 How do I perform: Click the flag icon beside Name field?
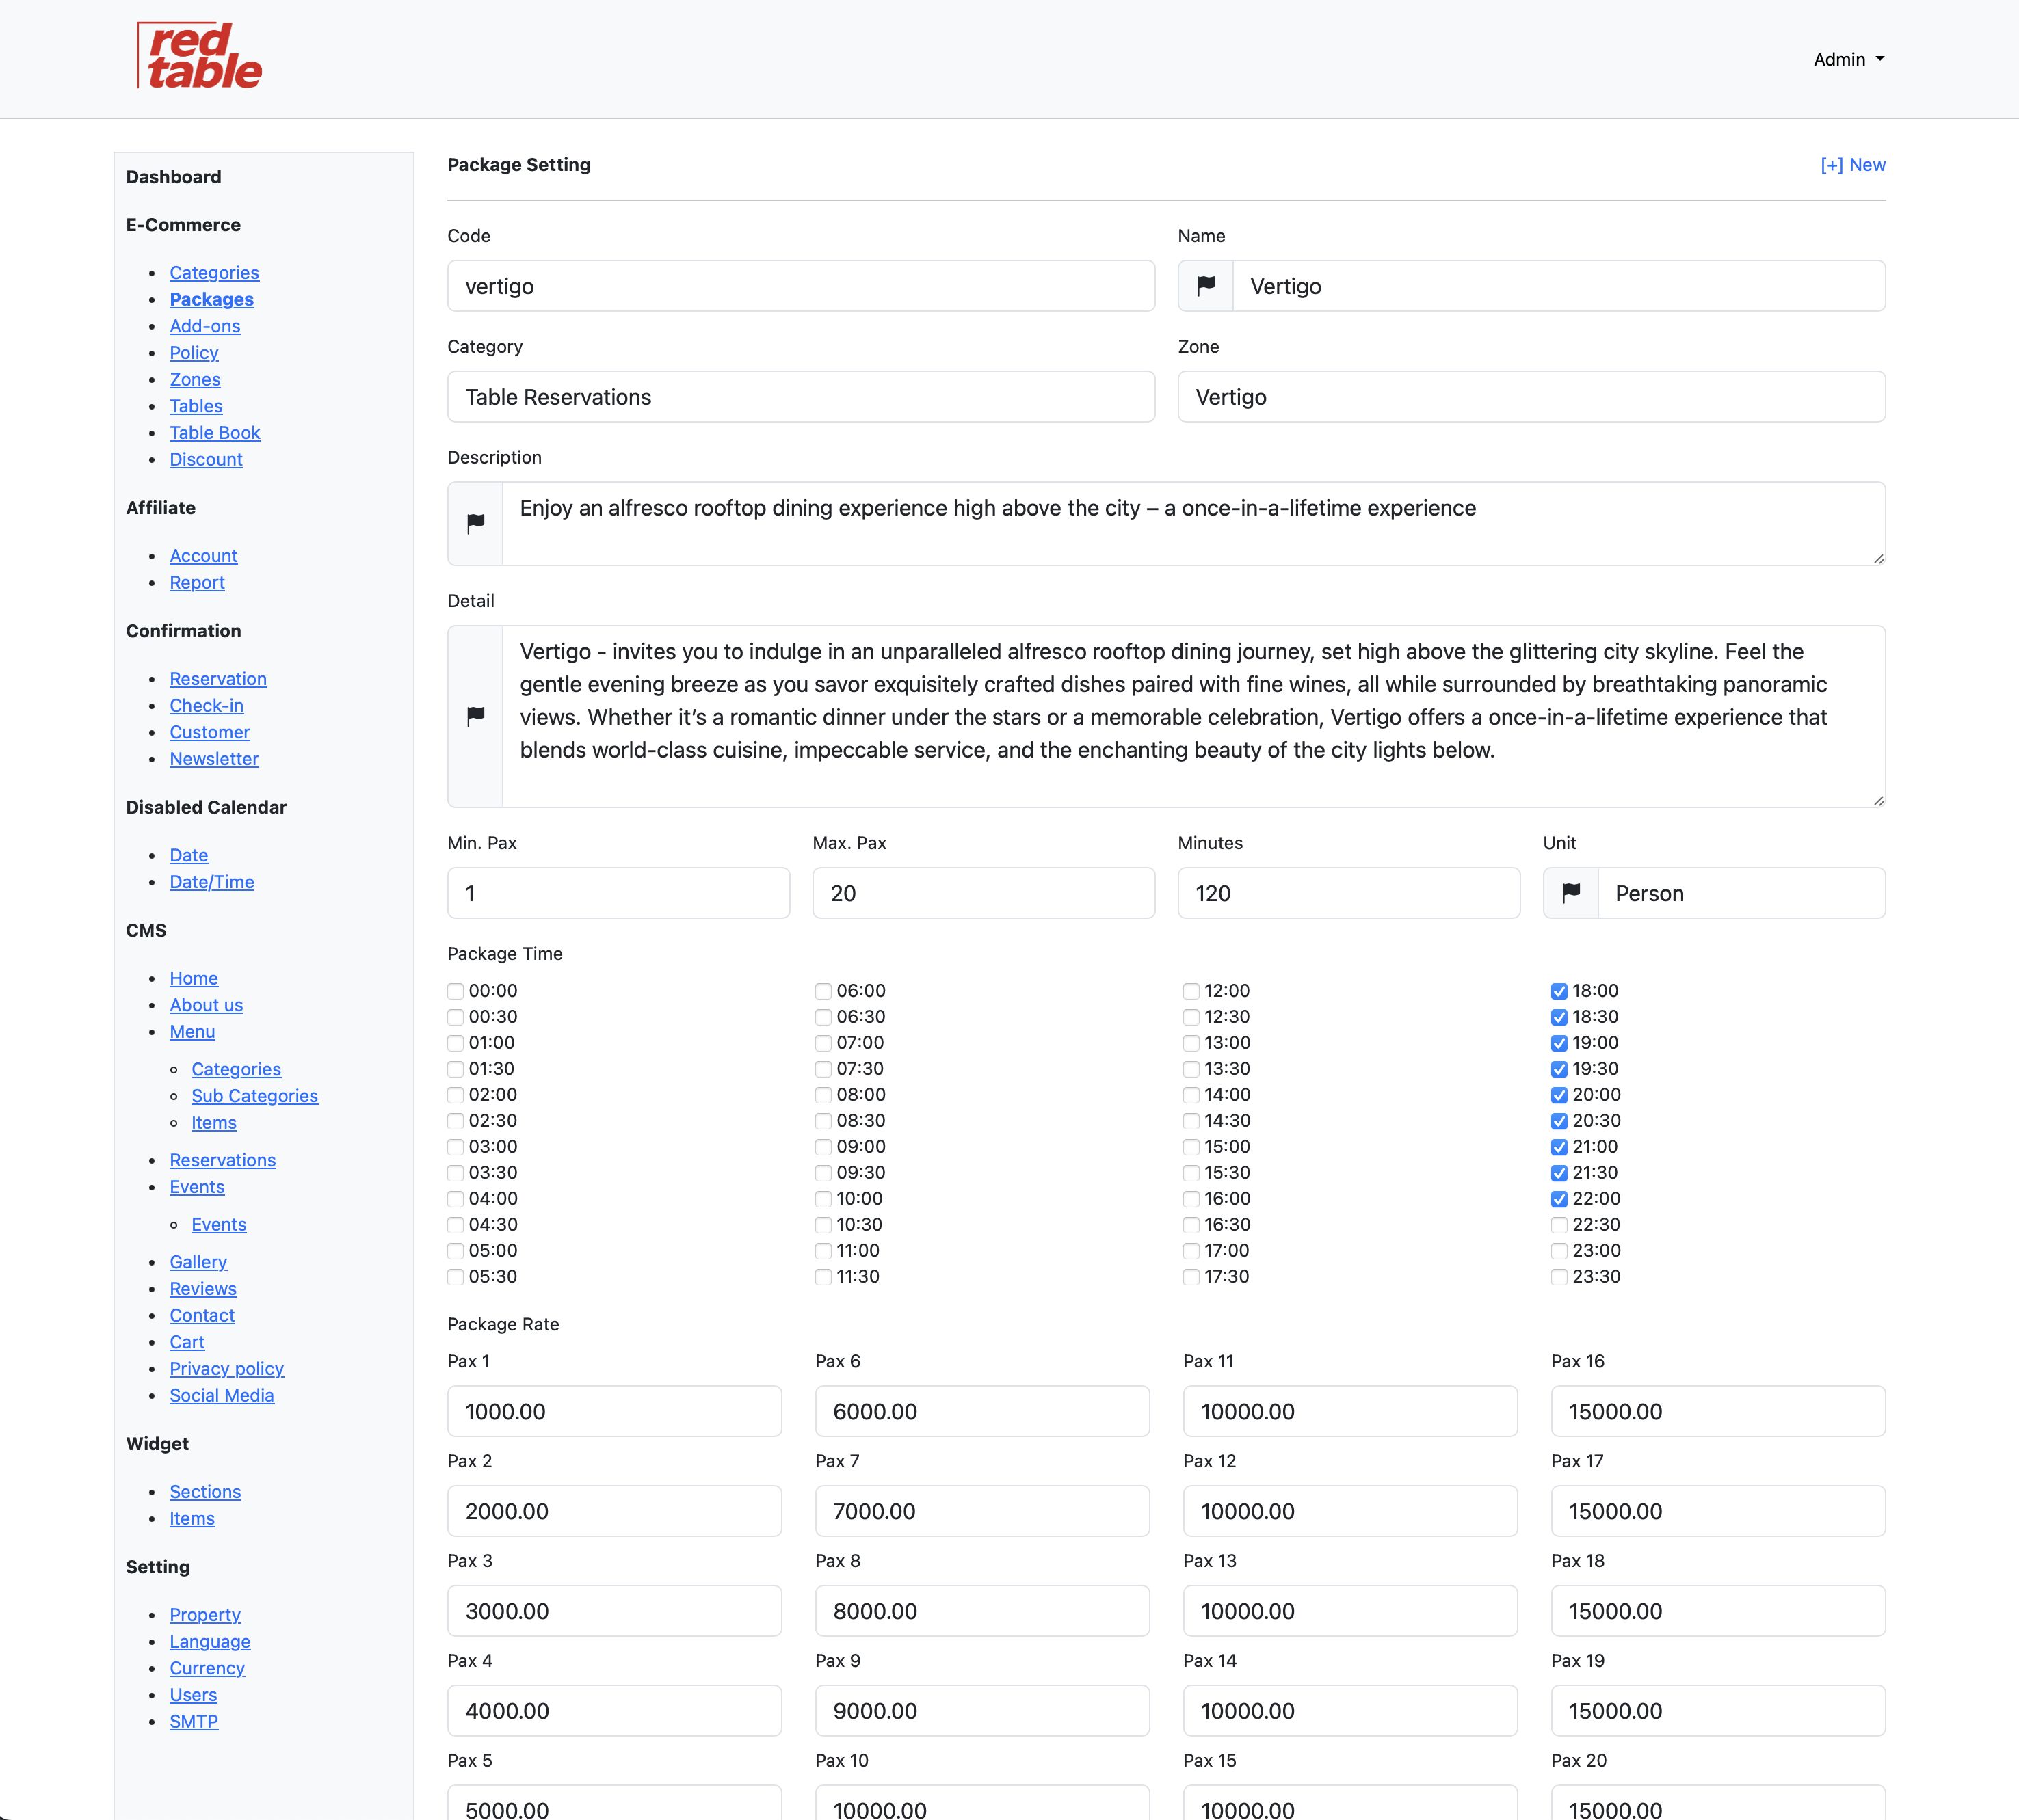click(x=1206, y=286)
